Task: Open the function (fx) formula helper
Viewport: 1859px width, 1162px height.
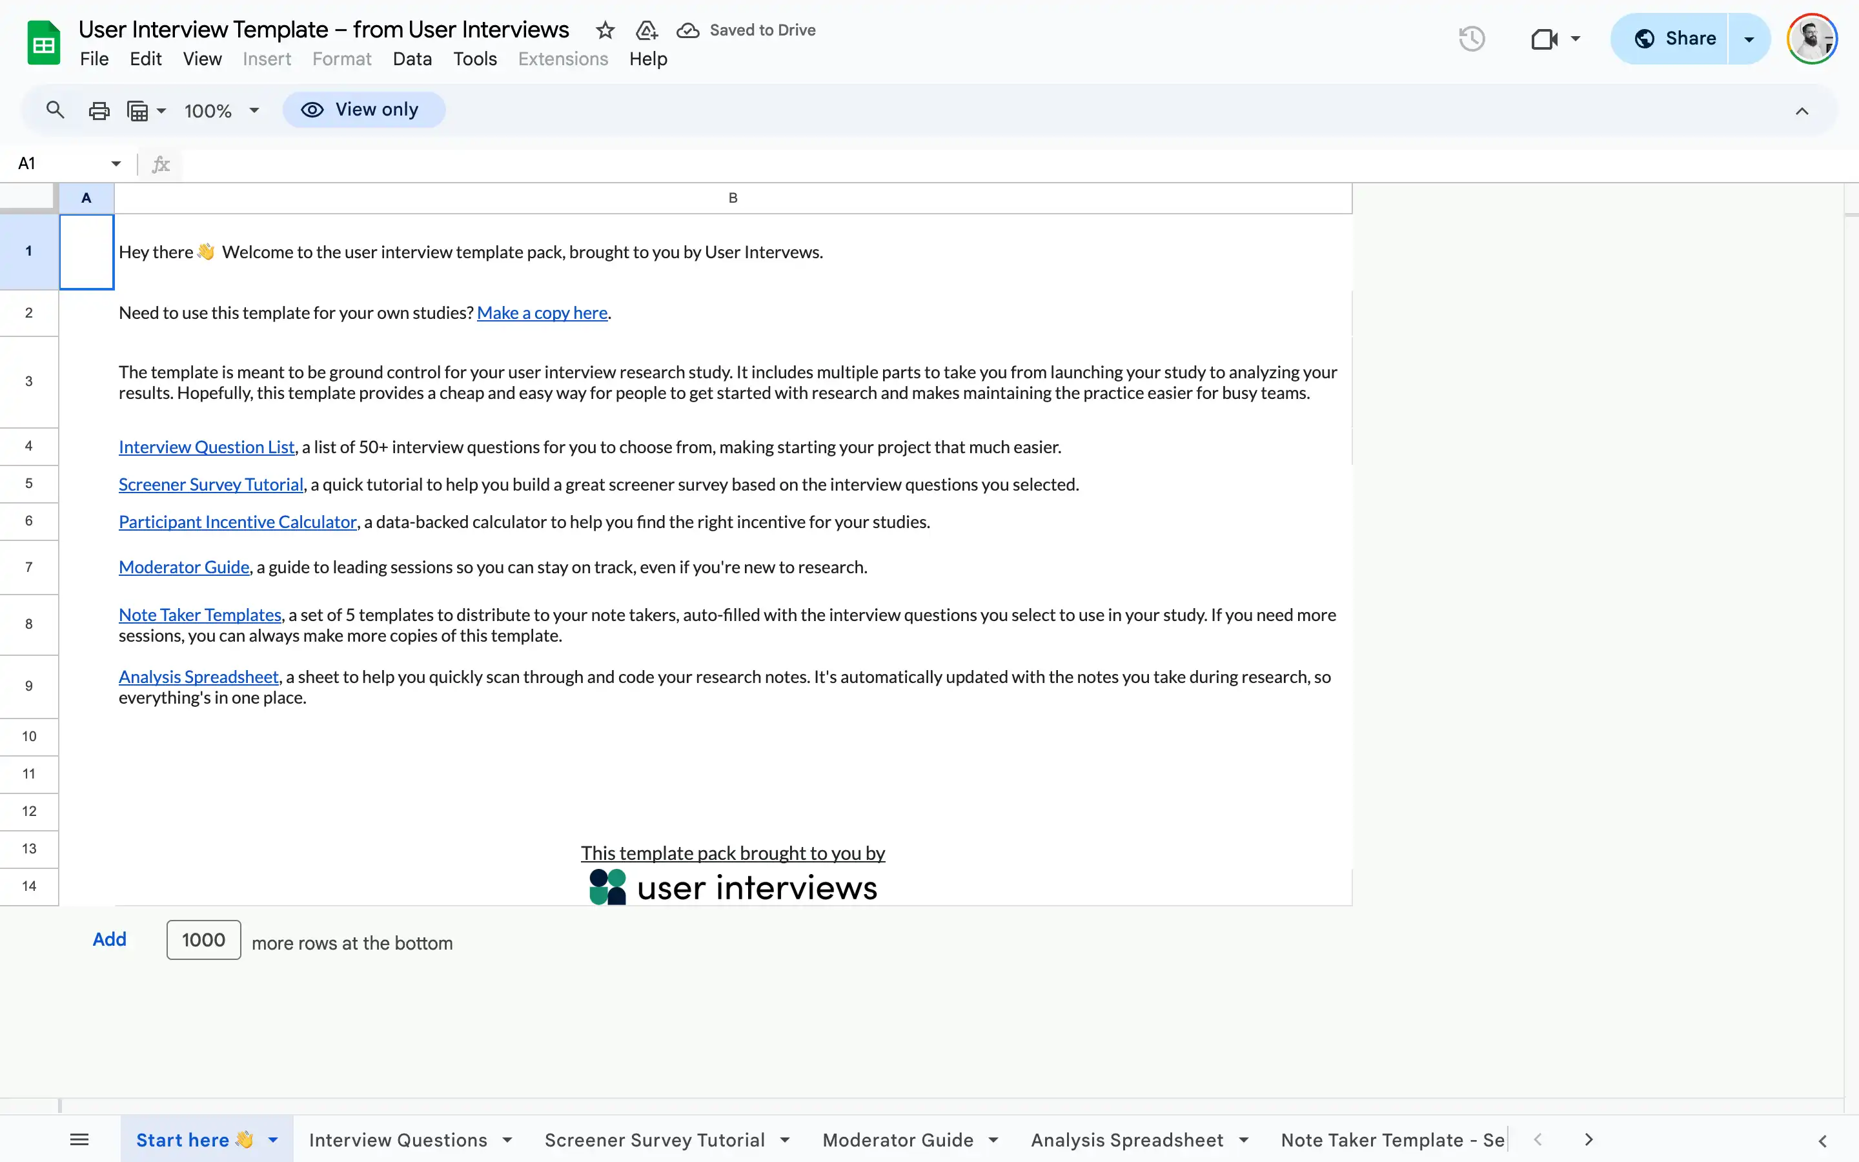Action: [160, 163]
